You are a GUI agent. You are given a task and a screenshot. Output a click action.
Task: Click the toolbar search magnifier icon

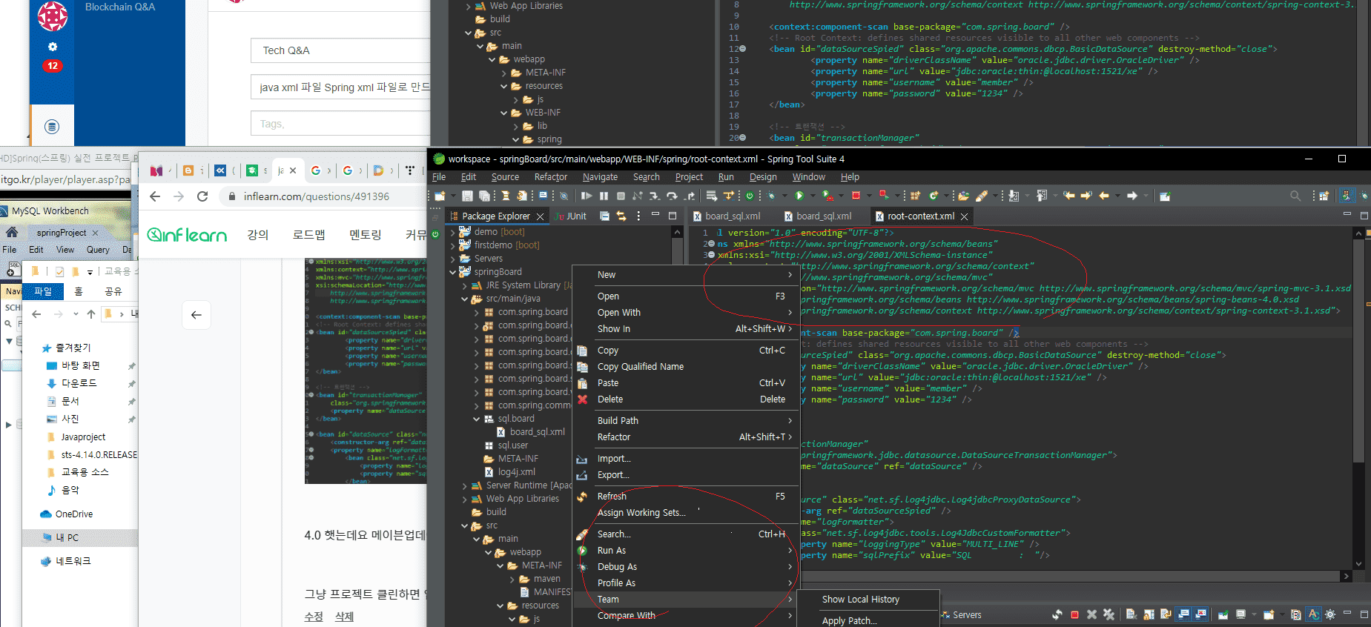pos(1295,196)
